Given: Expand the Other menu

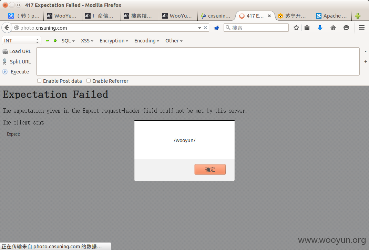Looking at the screenshot, I should [174, 41].
